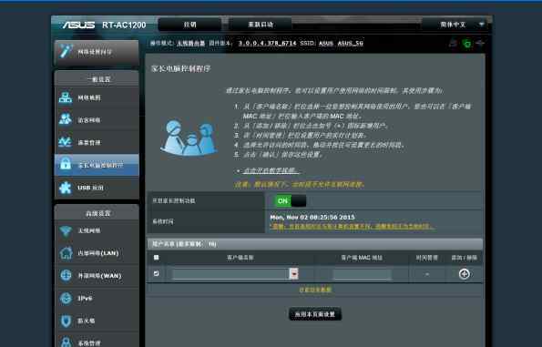Click the client MAC address input field
The height and width of the screenshot is (347, 542).
362,274
